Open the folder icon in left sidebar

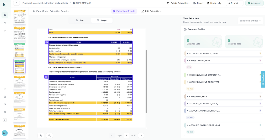(x=5, y=15)
